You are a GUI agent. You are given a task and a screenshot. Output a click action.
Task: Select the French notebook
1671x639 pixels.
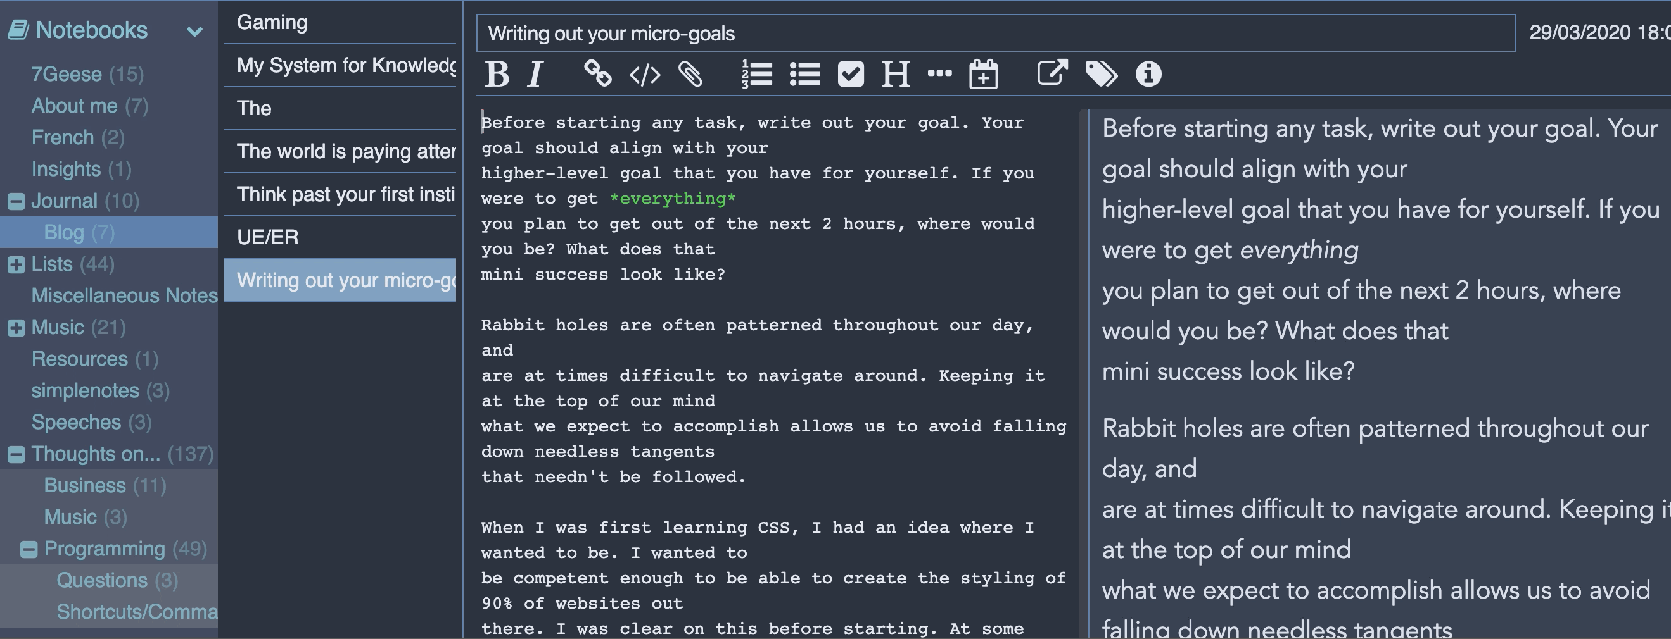[78, 137]
